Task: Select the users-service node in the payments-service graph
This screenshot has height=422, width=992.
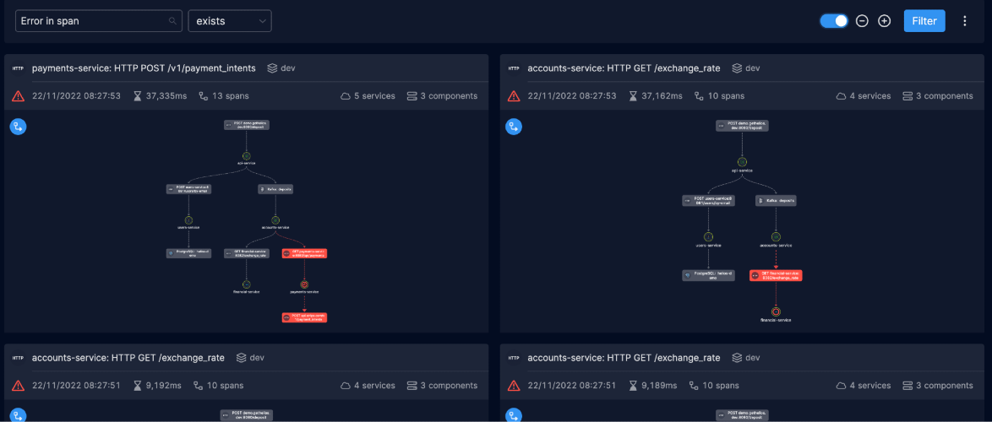Action: click(188, 220)
